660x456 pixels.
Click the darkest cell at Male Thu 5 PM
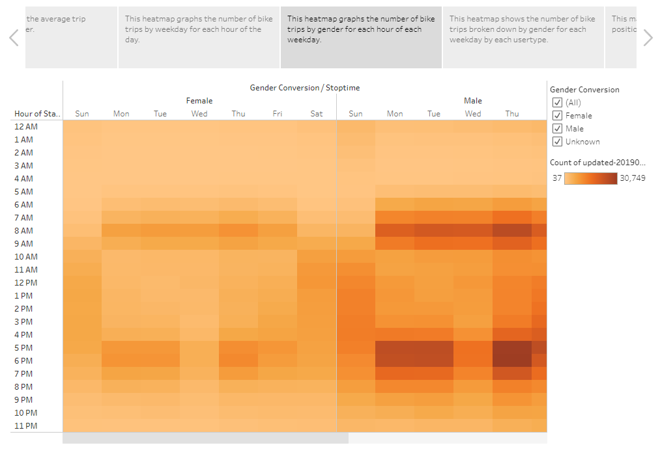point(512,347)
